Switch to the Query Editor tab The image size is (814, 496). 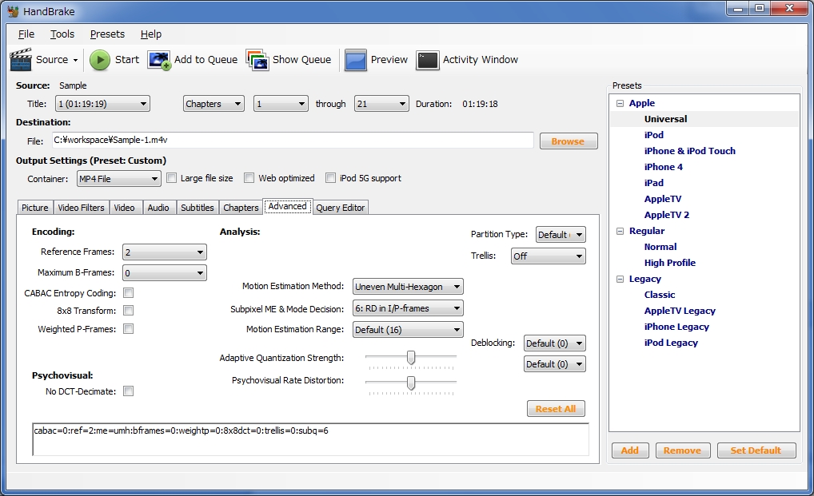[341, 208]
